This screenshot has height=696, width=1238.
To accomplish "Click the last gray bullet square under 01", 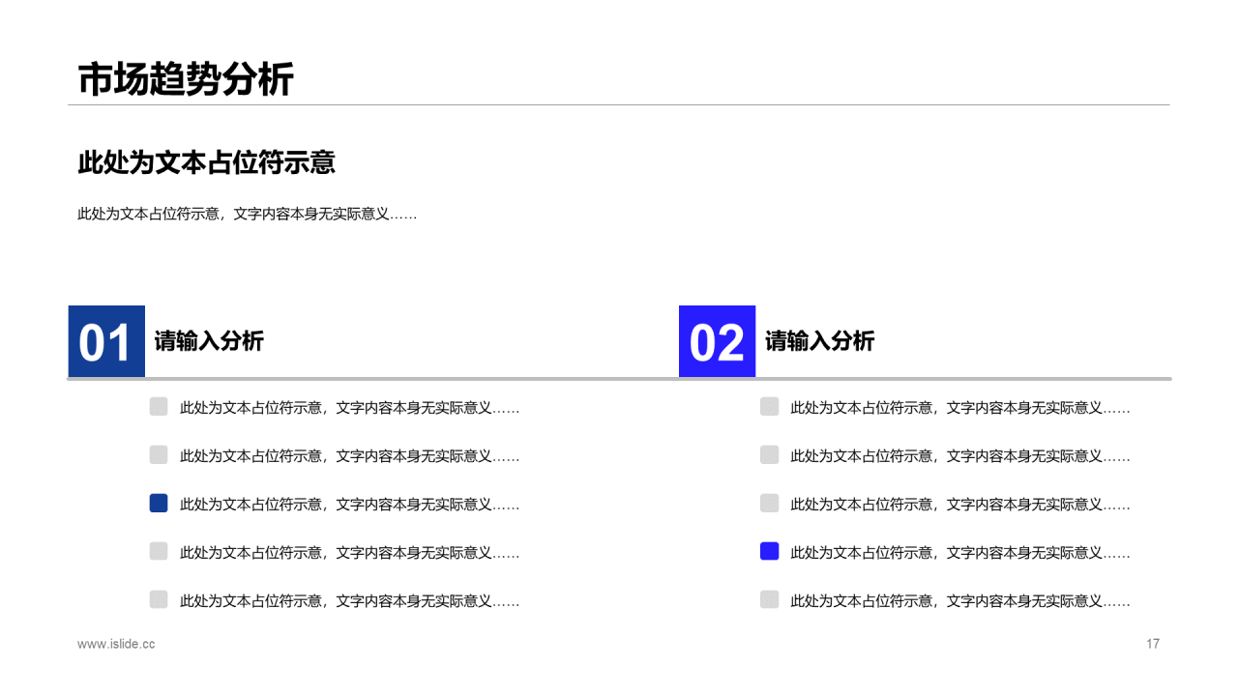I will click(x=159, y=599).
